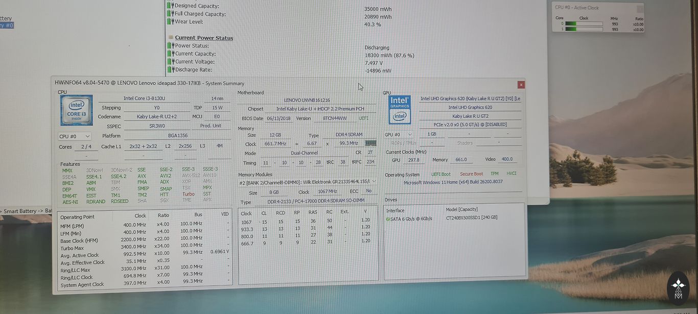Click the Intel Graphics GPU logo
This screenshot has width=698, height=314.
[400, 110]
